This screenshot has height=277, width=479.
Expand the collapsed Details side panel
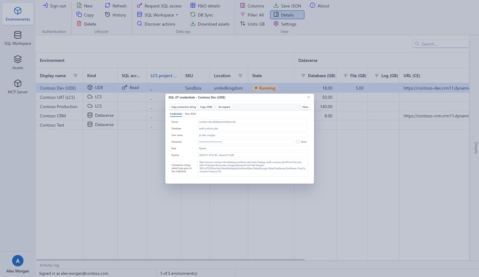coord(476,148)
